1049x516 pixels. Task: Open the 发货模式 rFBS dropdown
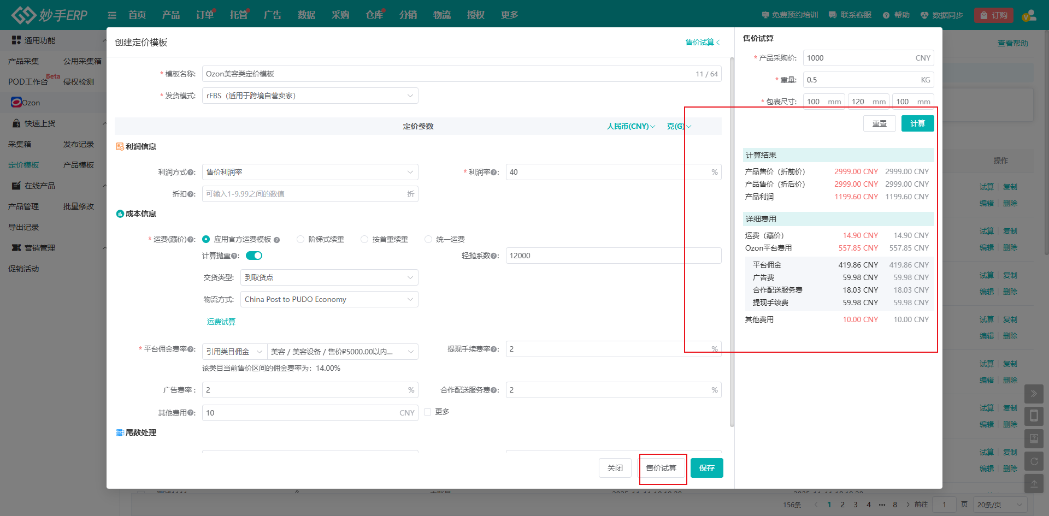310,96
